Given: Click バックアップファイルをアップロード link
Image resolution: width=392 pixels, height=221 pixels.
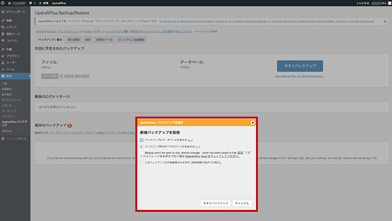Looking at the screenshot, I should (x=73, y=133).
